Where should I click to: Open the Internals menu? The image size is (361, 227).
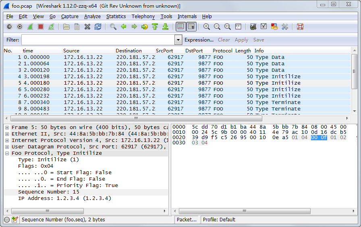pyautogui.click(x=187, y=17)
